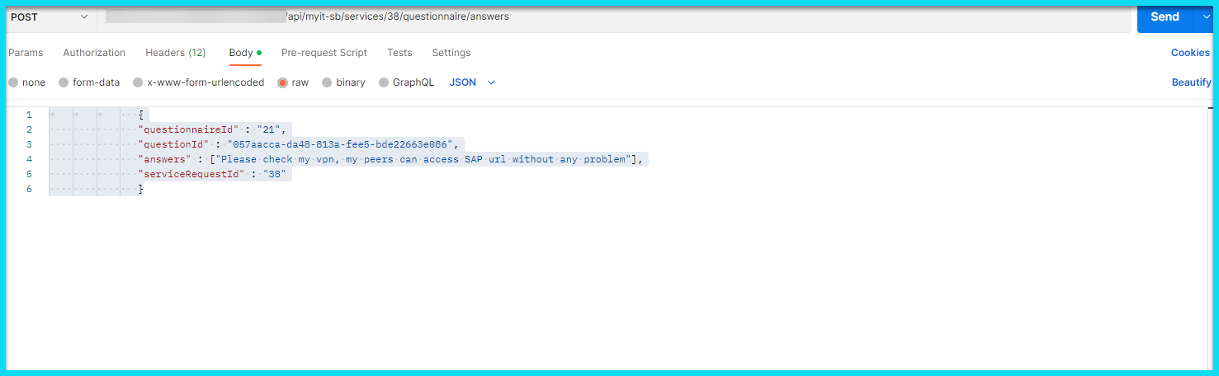The image size is (1219, 376).
Task: Open the request Settings tab
Action: pos(451,53)
